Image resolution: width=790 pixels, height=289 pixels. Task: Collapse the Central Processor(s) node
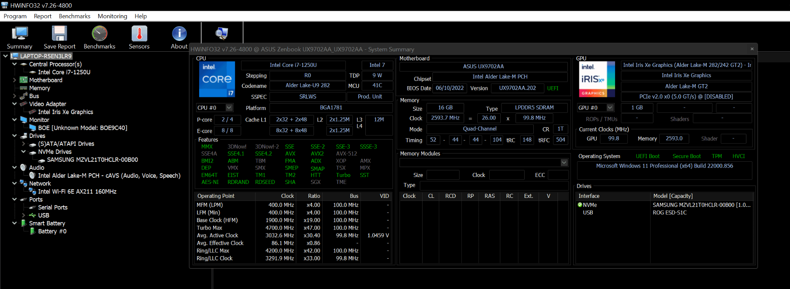pos(14,64)
